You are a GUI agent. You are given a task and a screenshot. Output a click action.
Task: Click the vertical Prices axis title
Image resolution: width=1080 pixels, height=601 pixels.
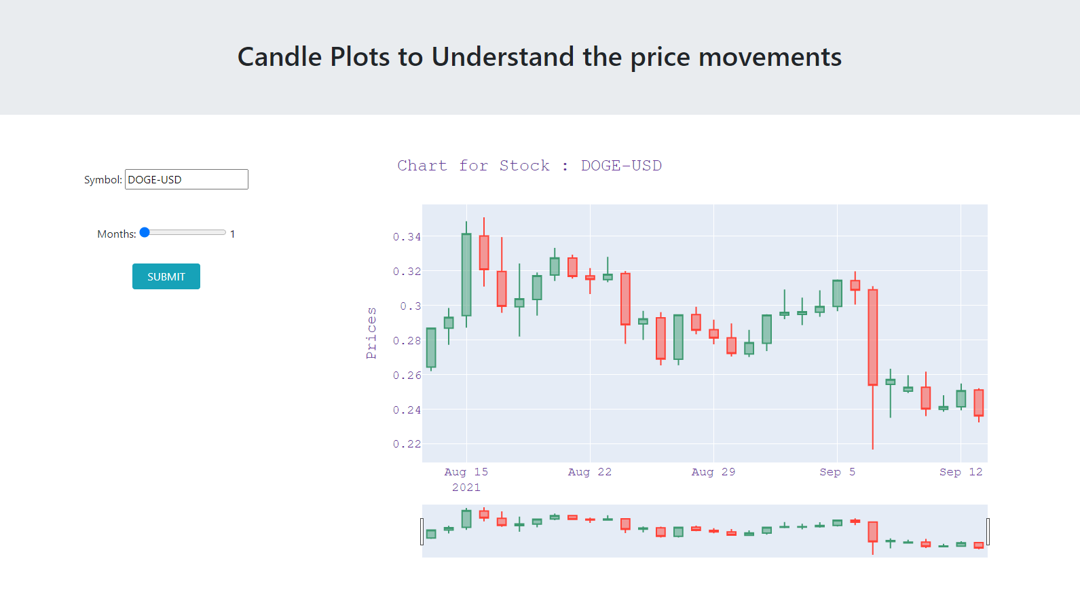pos(371,333)
